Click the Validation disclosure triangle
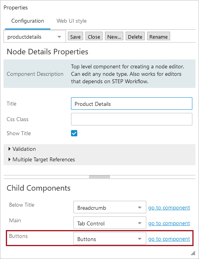 pos(9,149)
